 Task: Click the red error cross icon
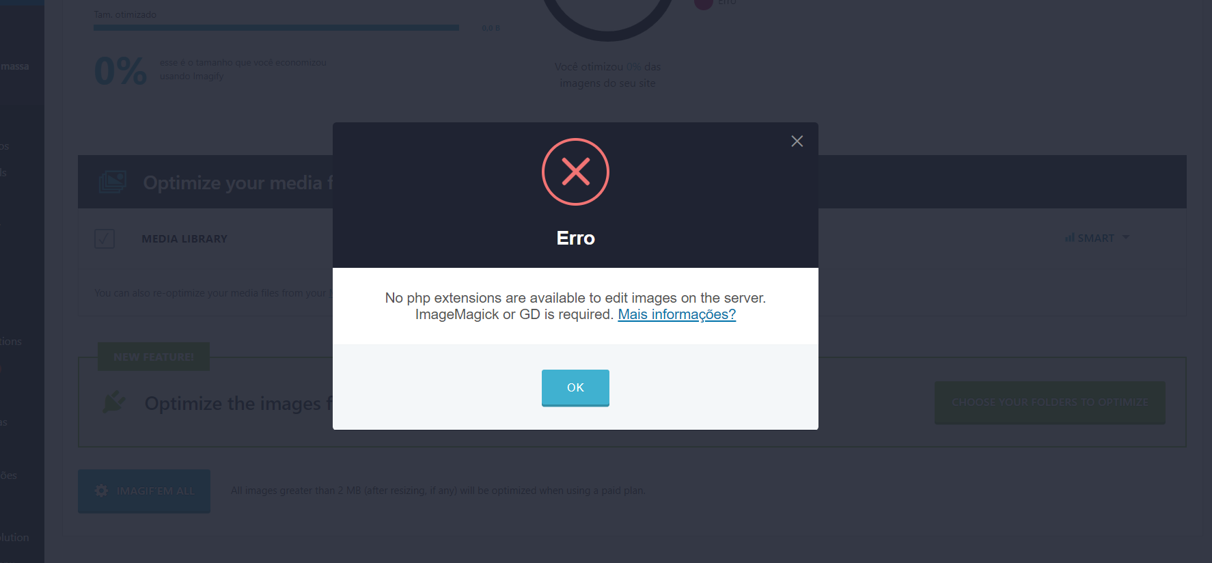pos(575,171)
